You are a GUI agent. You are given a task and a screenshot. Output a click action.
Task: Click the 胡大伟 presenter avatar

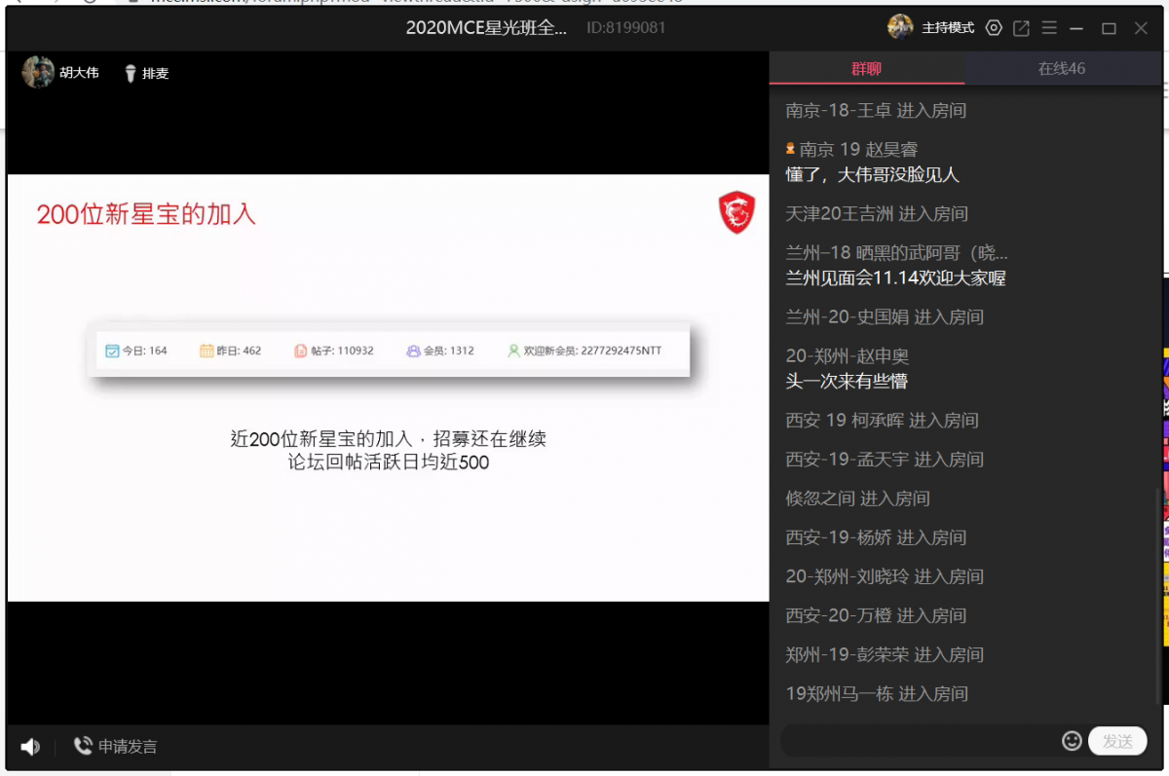(38, 72)
